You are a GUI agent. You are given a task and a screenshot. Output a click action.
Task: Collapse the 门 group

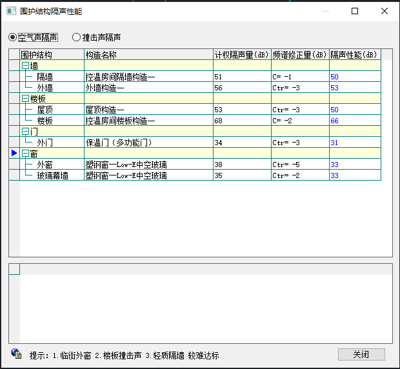(x=25, y=132)
